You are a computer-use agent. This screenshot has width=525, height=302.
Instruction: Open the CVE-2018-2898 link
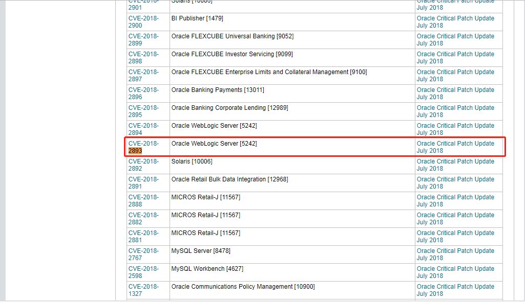click(143, 57)
